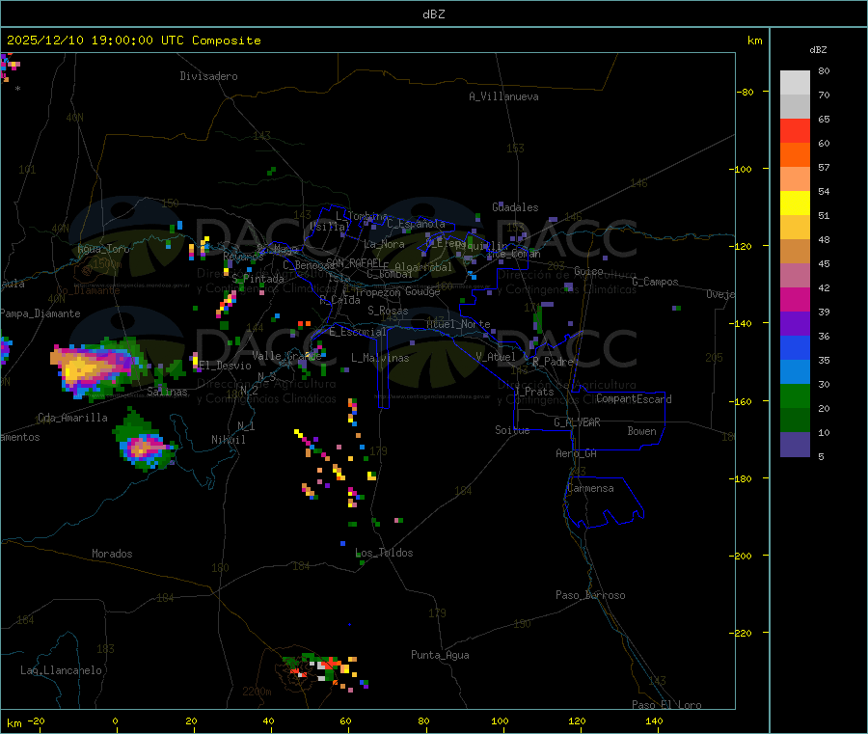Click the large storm cell west of El_Desvio

(92, 365)
